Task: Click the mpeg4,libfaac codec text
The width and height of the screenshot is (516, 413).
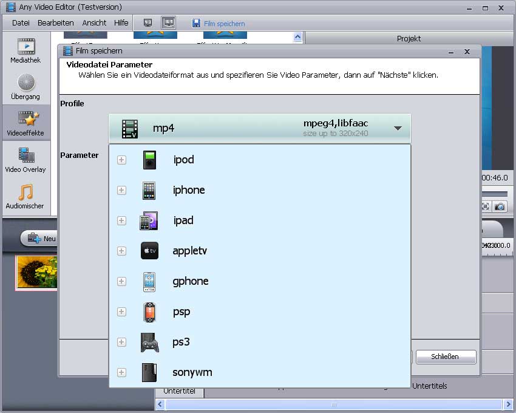Action: click(336, 123)
